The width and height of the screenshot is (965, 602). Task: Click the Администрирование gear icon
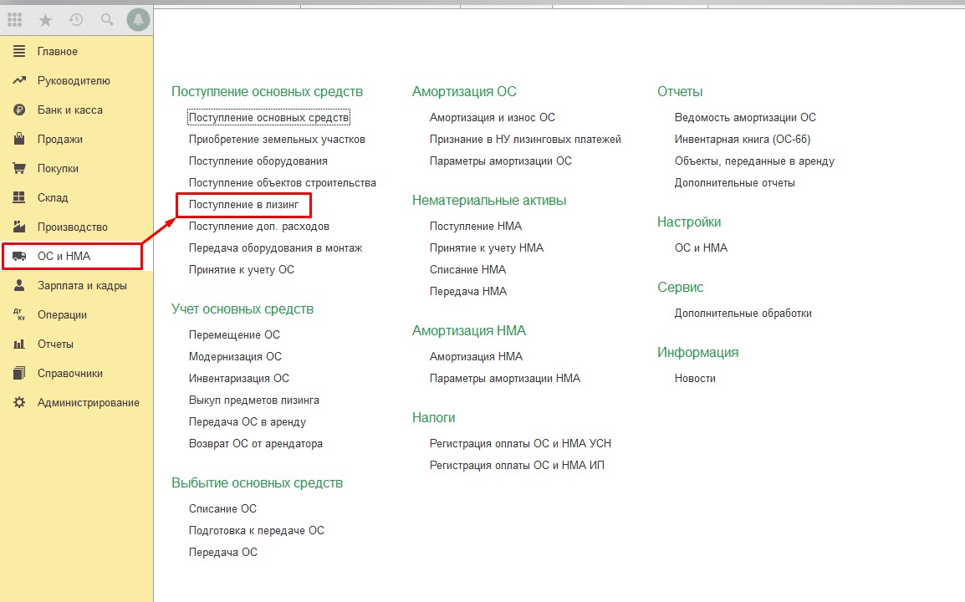(18, 402)
